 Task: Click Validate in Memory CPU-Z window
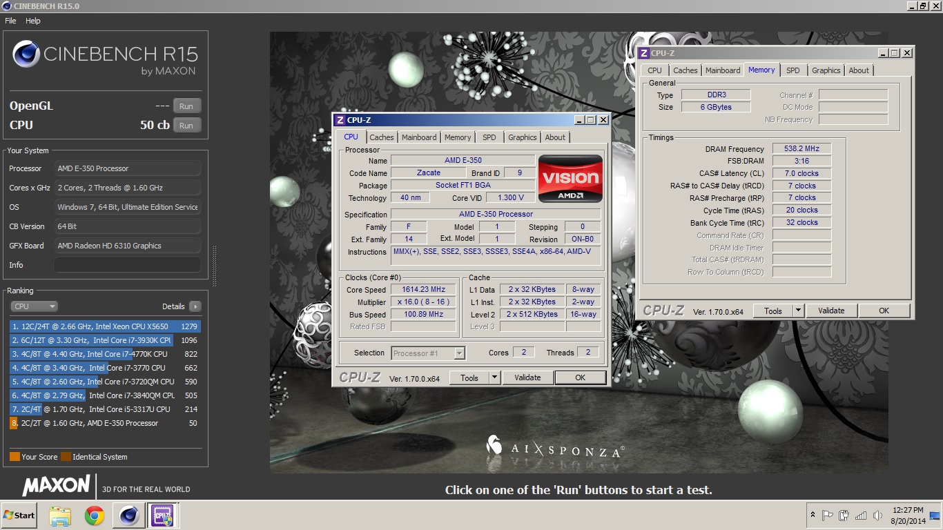(831, 311)
